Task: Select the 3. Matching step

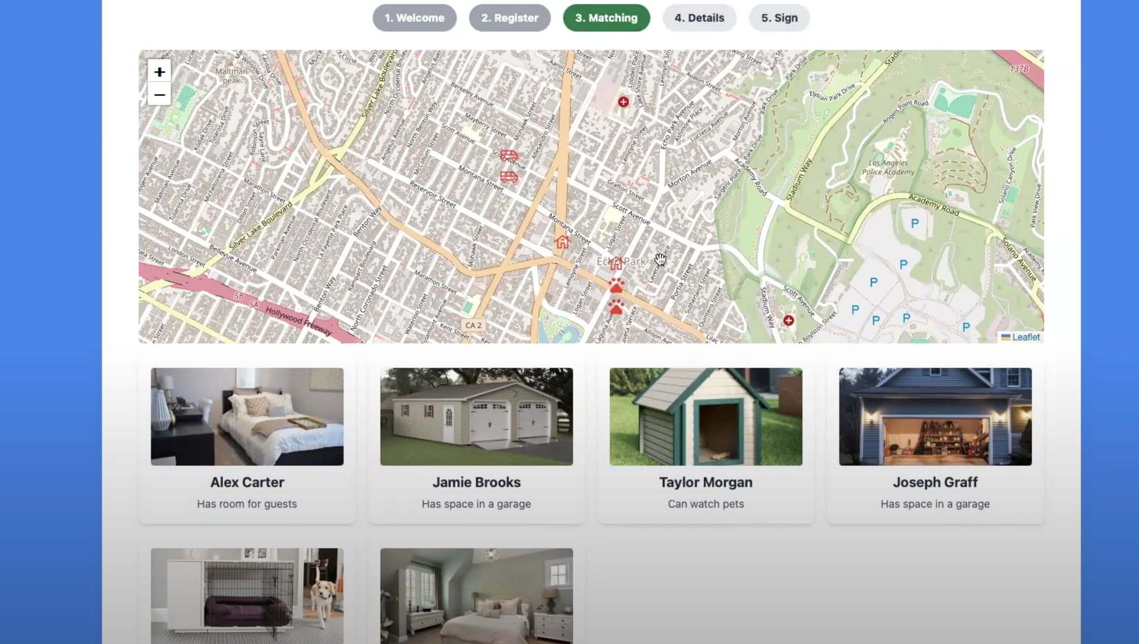Action: 606,18
